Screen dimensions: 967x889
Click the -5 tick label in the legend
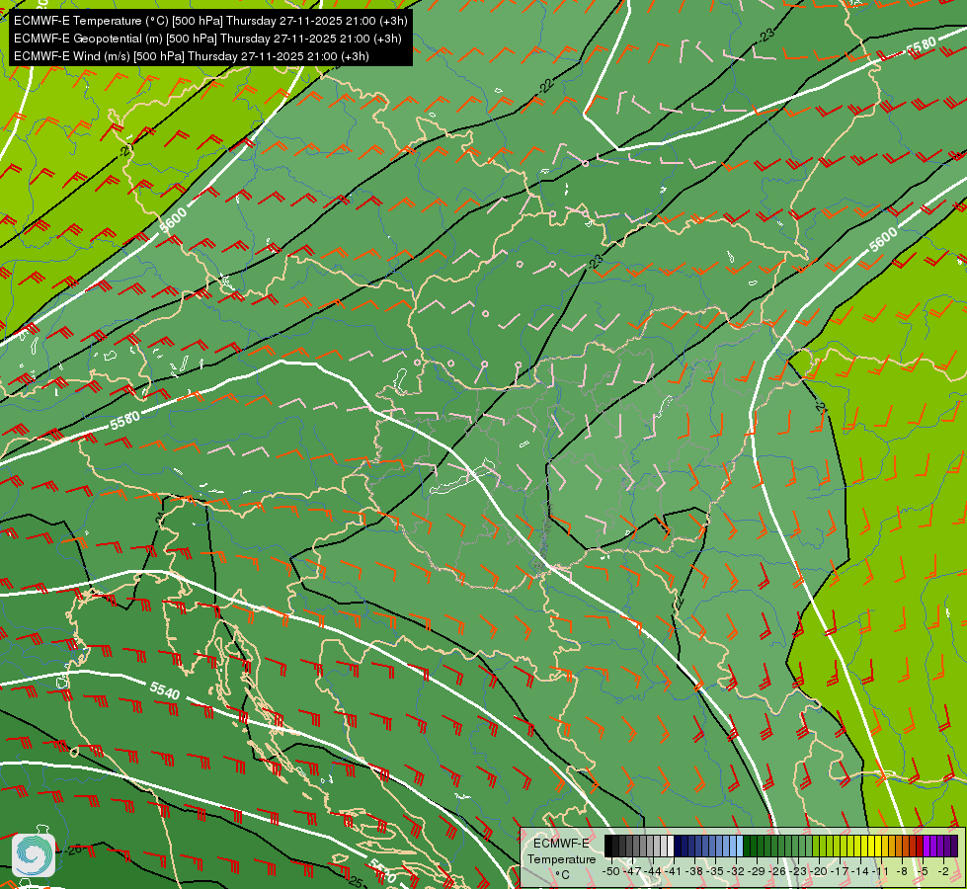coord(922,872)
